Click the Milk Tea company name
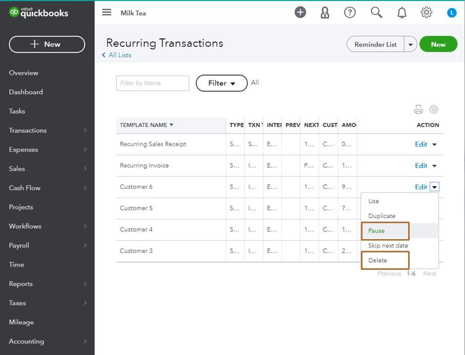 [133, 13]
